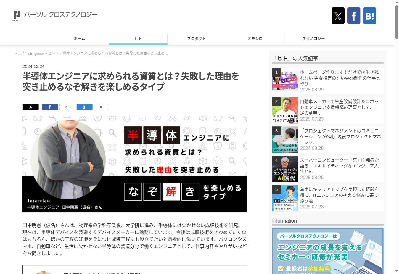Open article title in breadcrumb trail
The width and height of the screenshot is (399, 274).
[114, 54]
